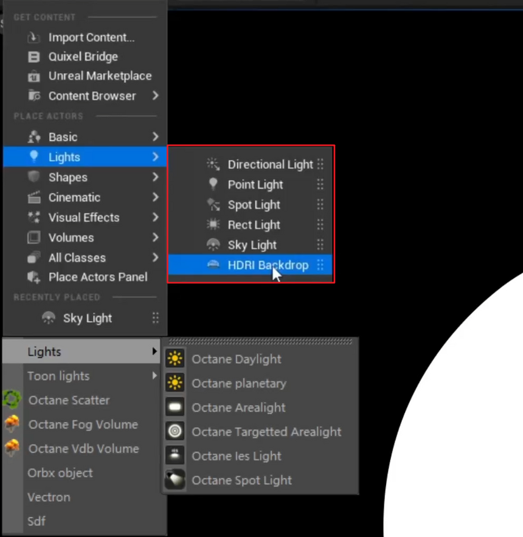Click the Visual Effects sparkle icon
Screen dimensions: 523x537
click(x=34, y=217)
